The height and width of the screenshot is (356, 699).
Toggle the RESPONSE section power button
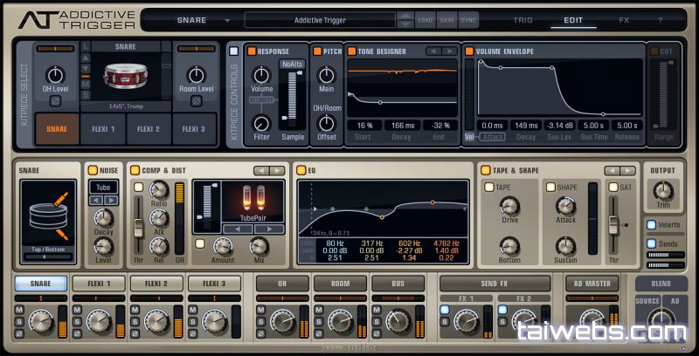coord(251,51)
